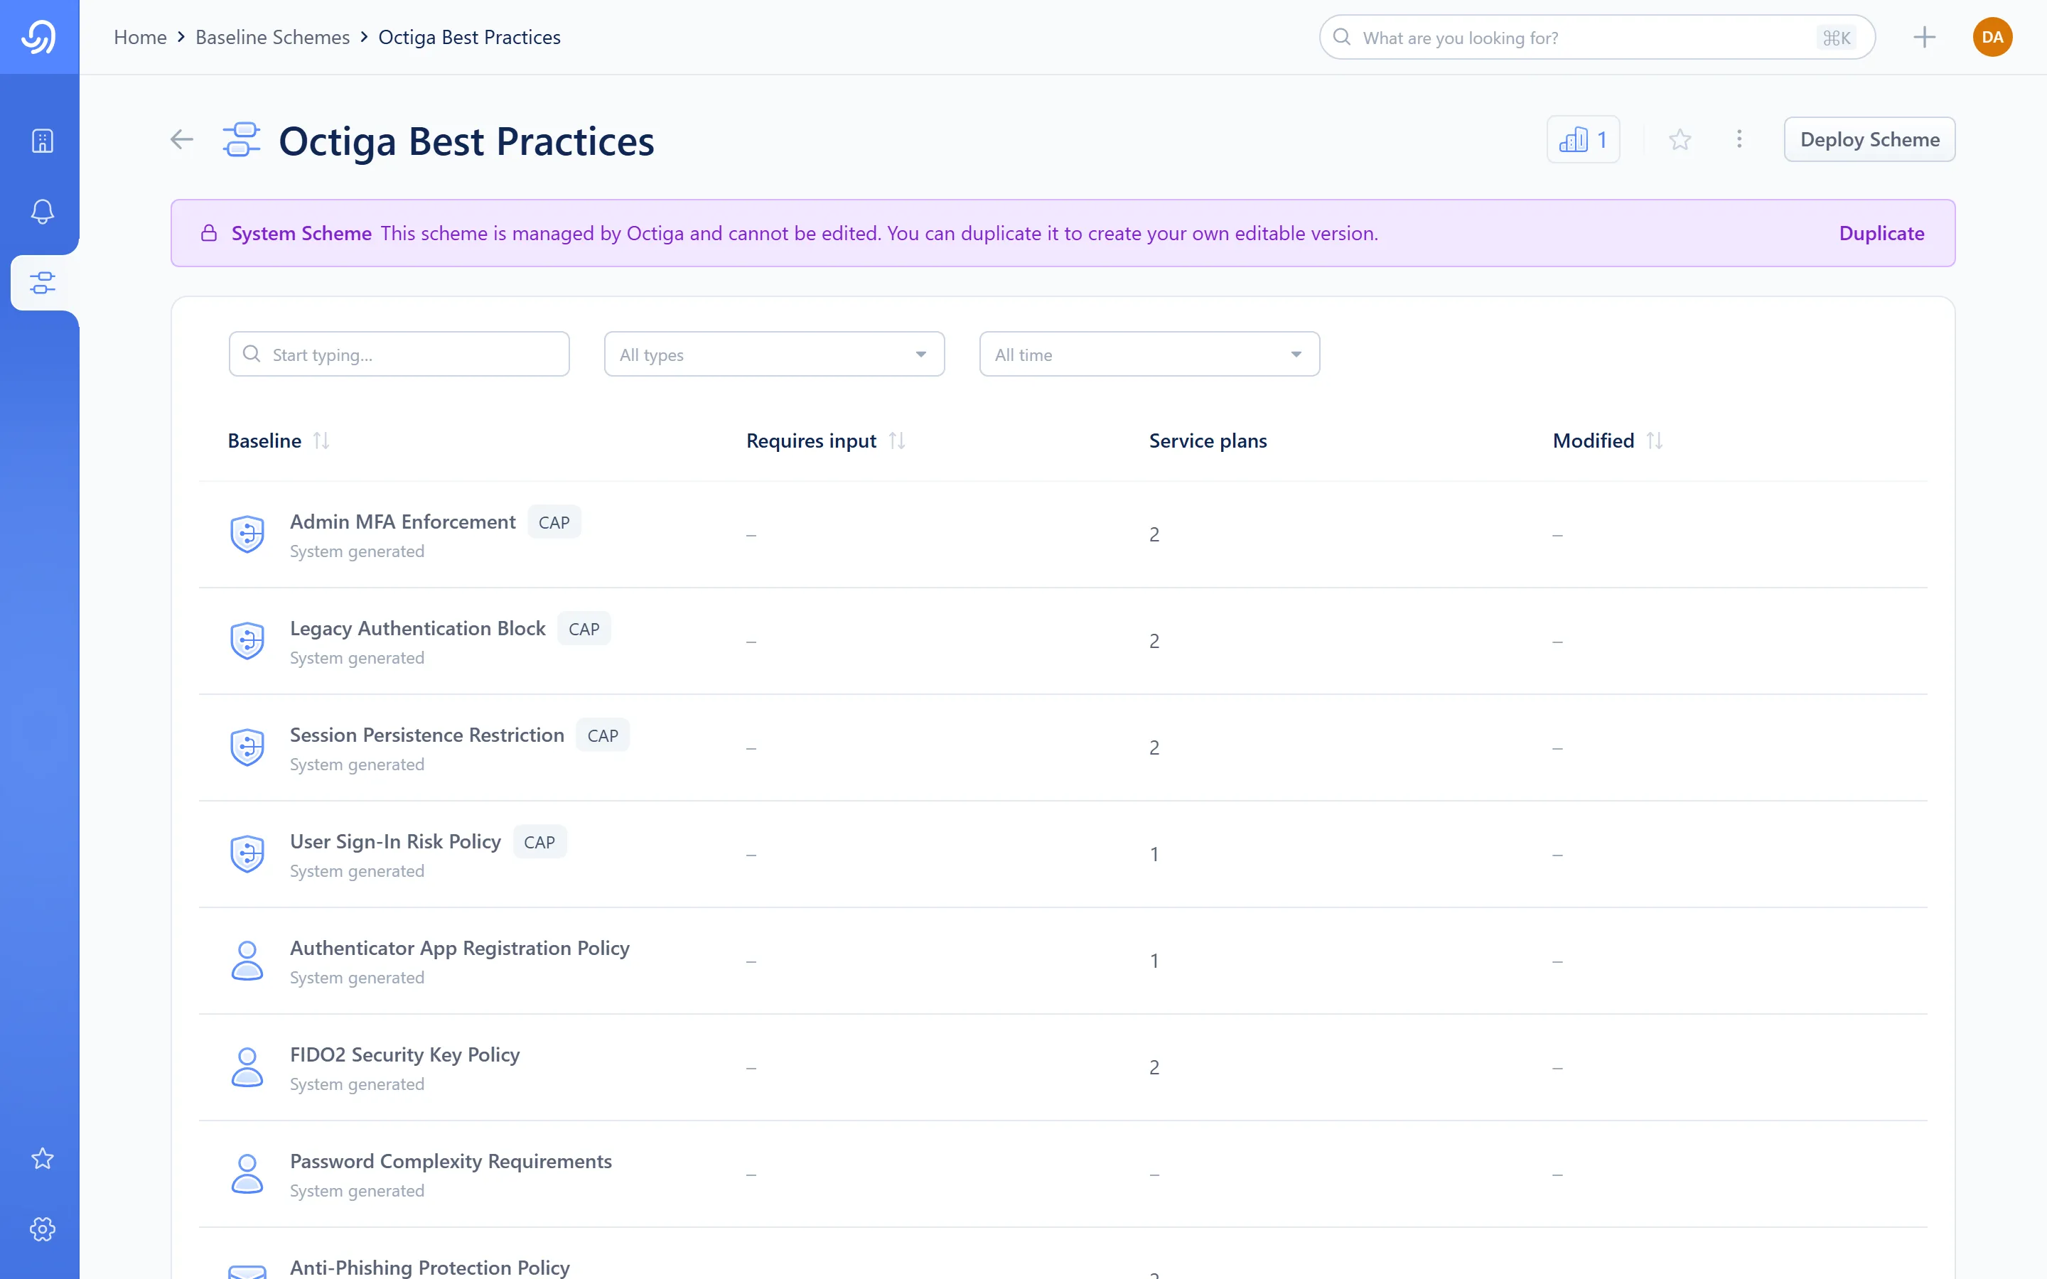Open the Admin MFA Enforcement baseline
Screen dimensions: 2047x1279
(1063, 534)
